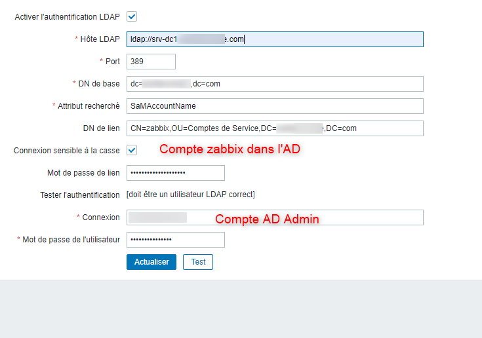Click the Activer l'authentification LDAP label
482x338 pixels.
pos(67,17)
